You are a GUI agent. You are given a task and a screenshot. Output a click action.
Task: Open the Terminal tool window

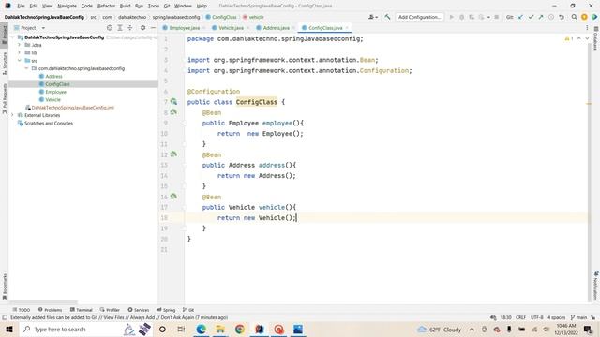82,310
